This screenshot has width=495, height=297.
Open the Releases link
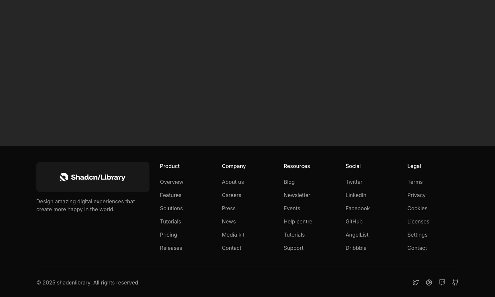[171, 248]
